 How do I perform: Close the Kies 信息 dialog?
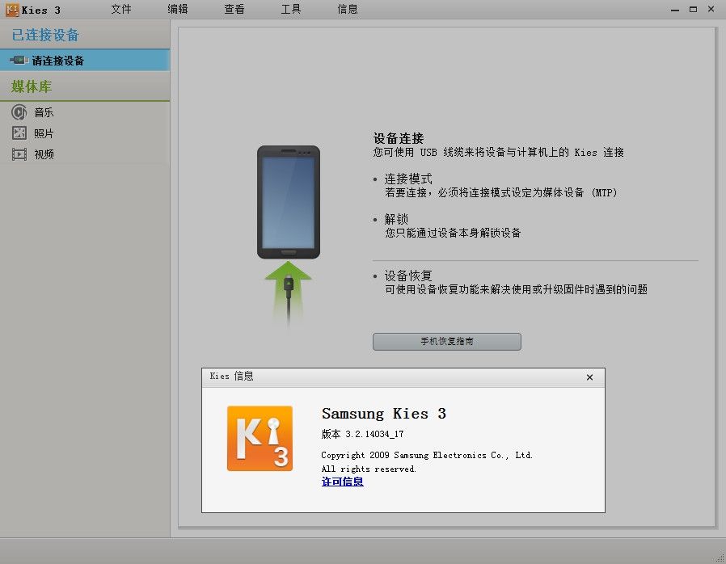point(589,377)
